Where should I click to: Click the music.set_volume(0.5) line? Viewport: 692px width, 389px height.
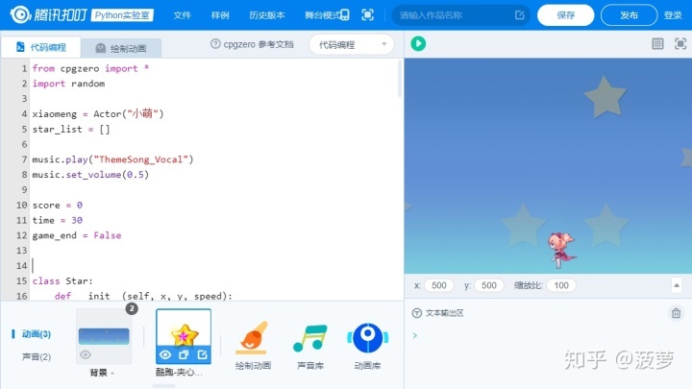click(90, 175)
